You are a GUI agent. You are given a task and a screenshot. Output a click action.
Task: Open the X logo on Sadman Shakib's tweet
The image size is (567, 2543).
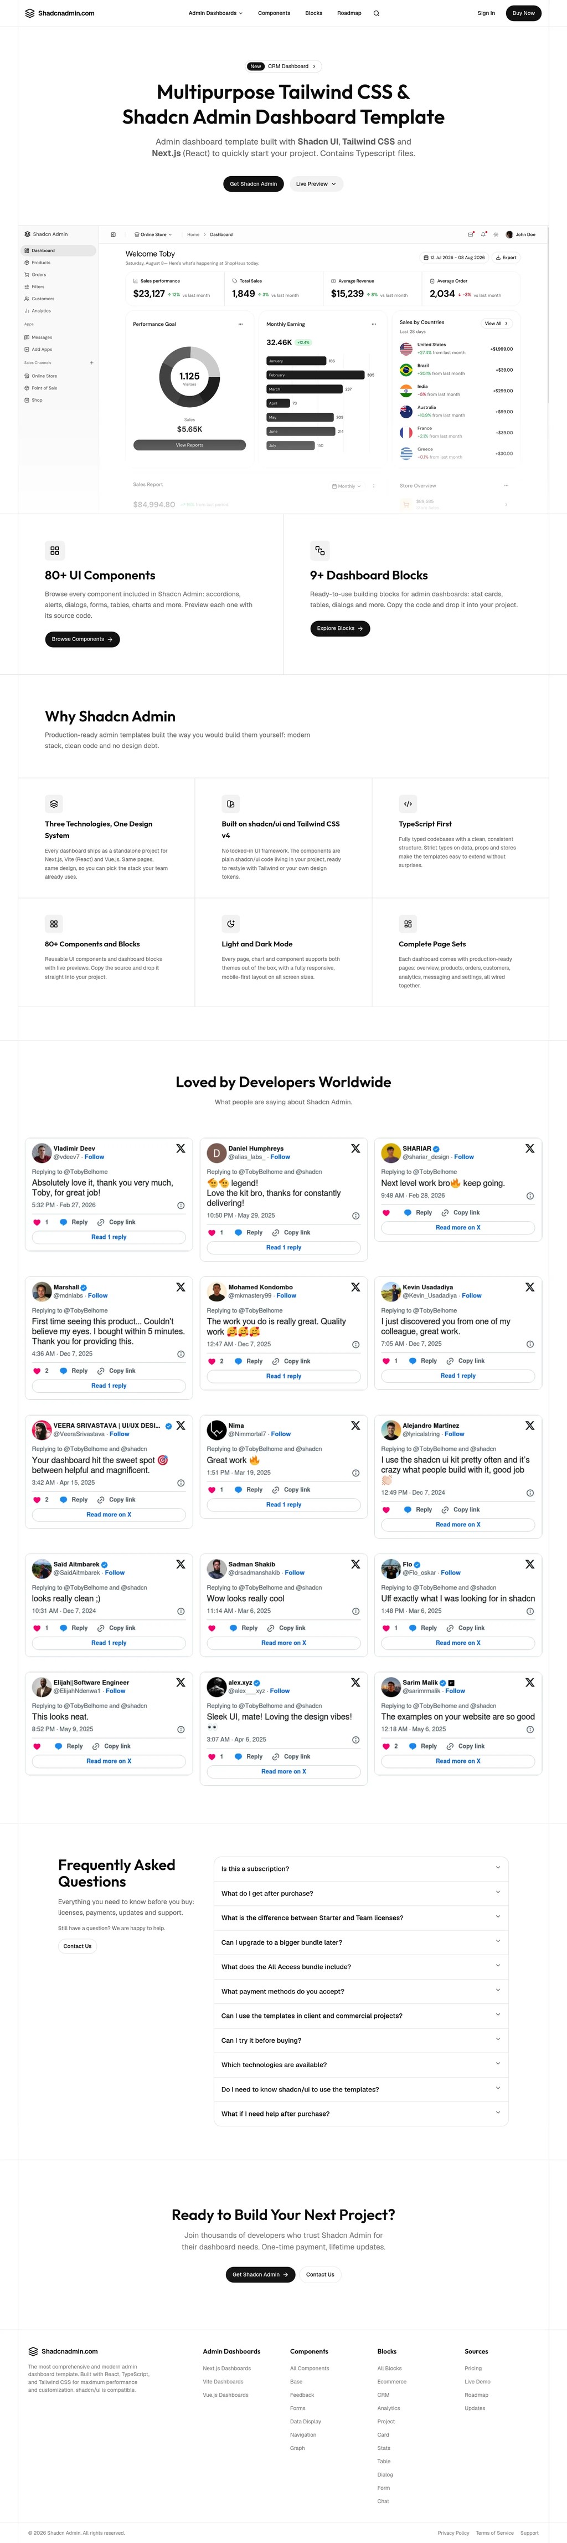point(355,1563)
